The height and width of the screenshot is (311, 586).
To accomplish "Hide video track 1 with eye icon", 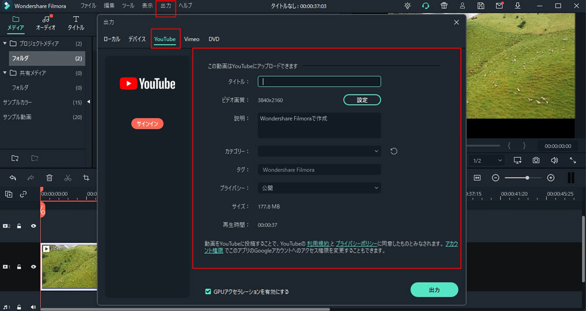I will pyautogui.click(x=33, y=267).
